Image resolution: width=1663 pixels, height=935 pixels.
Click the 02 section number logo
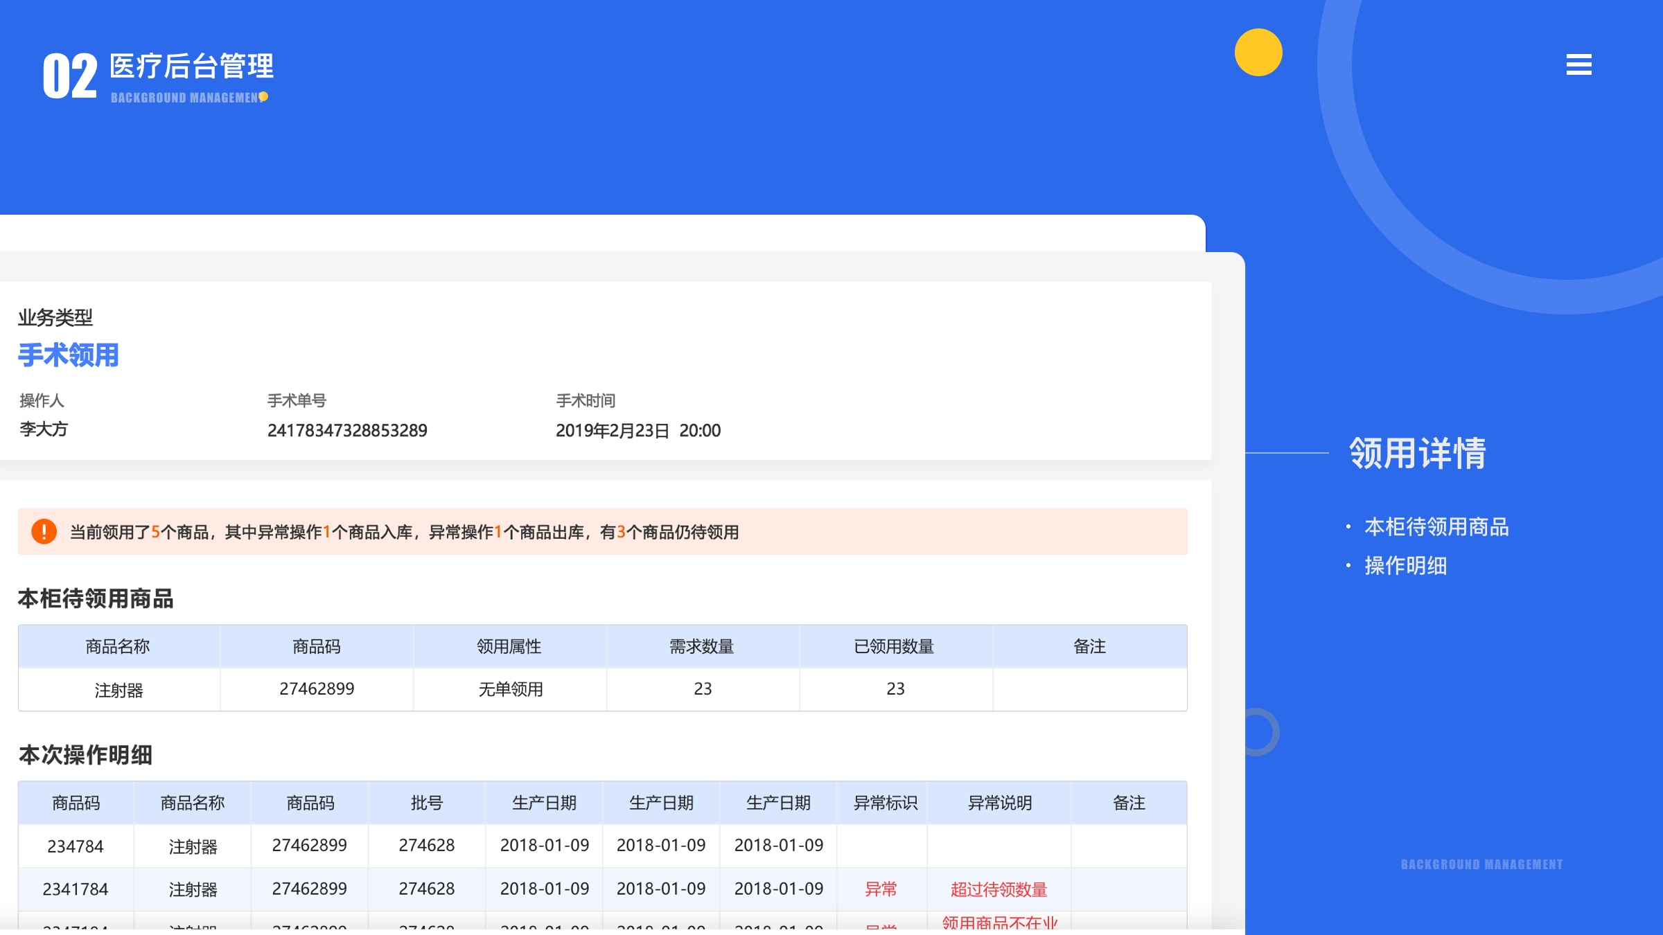(69, 76)
